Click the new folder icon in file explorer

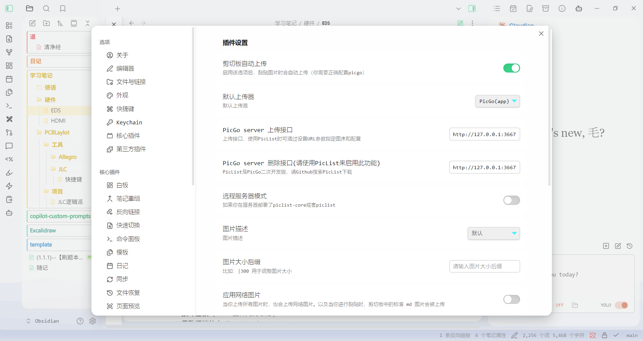47,23
